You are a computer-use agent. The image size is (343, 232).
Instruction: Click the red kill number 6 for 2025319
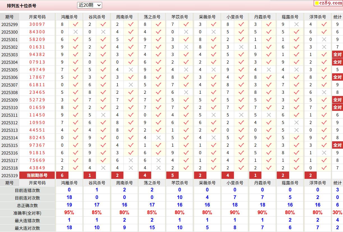pos(62,175)
